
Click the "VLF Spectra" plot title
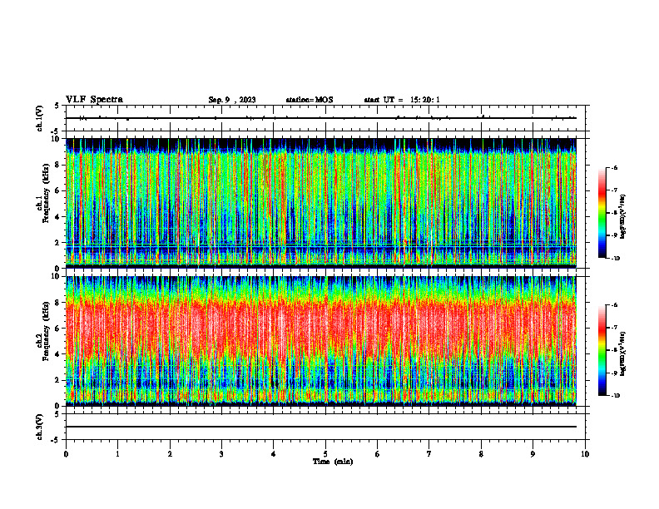coord(94,100)
